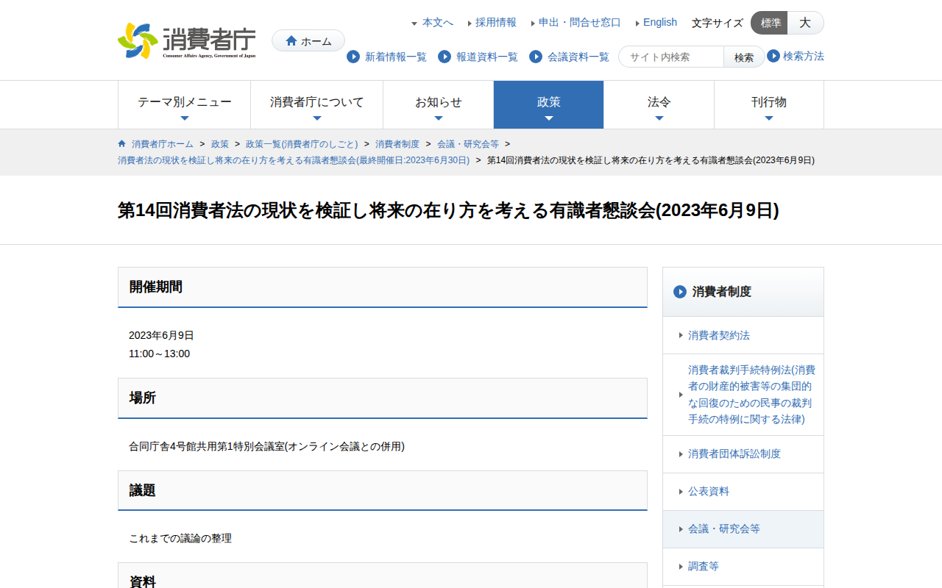
Task: Open 消費者契約法 in sidebar
Action: 743,335
